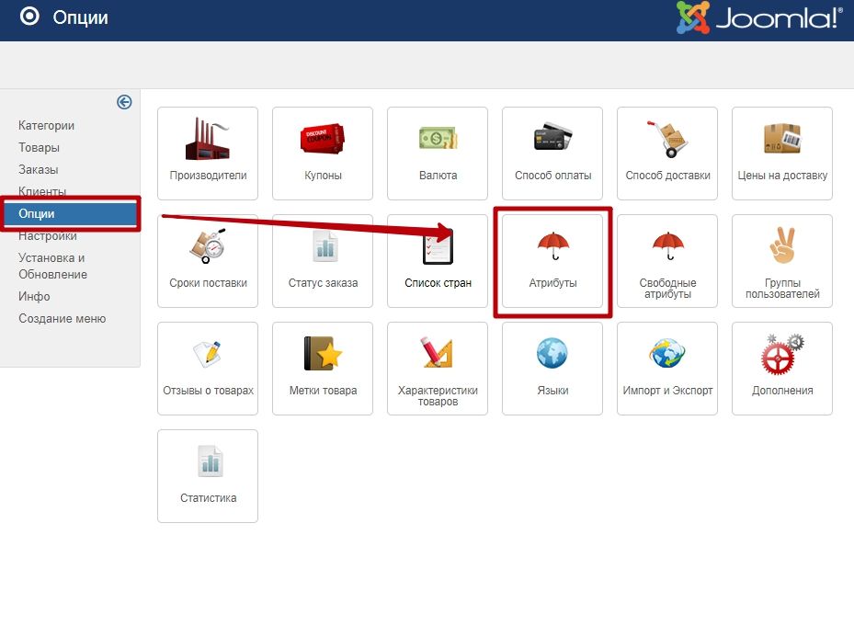
Task: Click the Группы пользователей label
Action: click(782, 289)
